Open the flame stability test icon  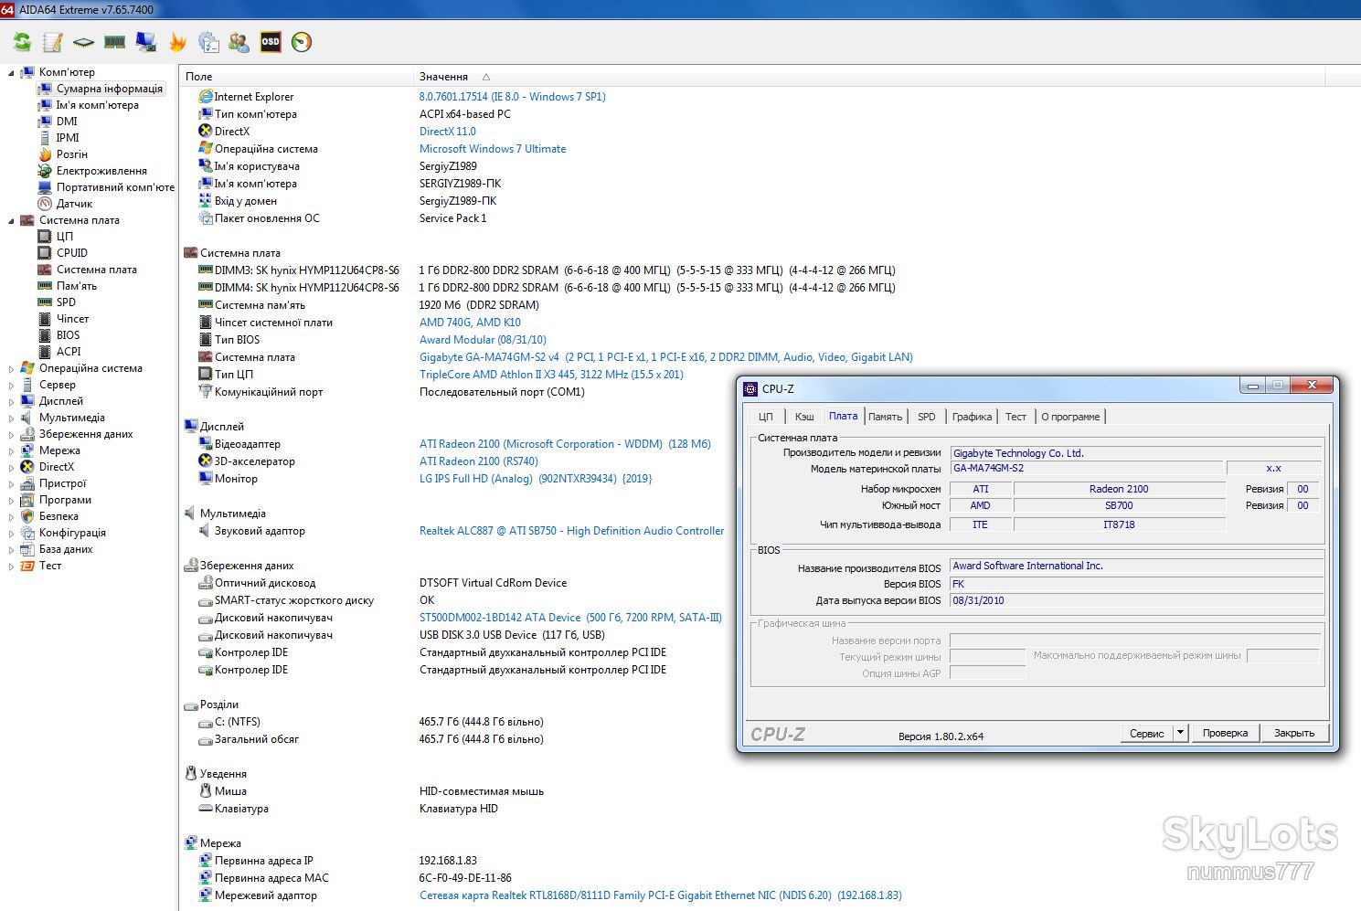(x=177, y=42)
